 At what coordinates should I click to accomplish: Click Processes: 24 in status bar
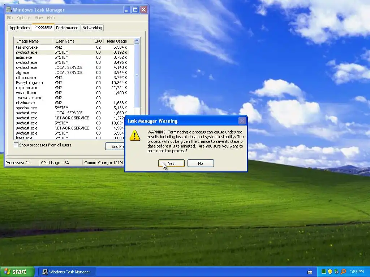[x=18, y=163]
